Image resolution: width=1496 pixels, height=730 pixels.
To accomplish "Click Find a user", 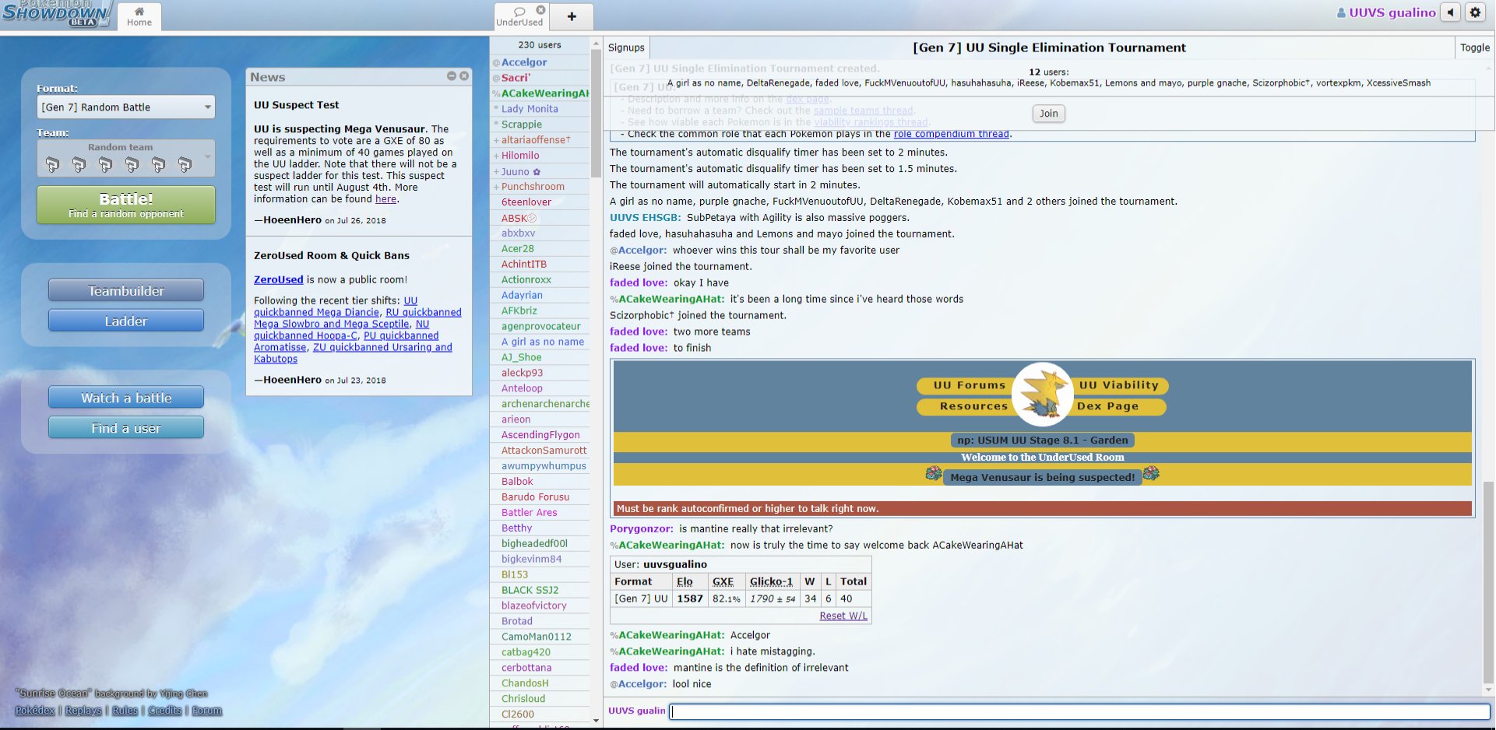I will [126, 428].
